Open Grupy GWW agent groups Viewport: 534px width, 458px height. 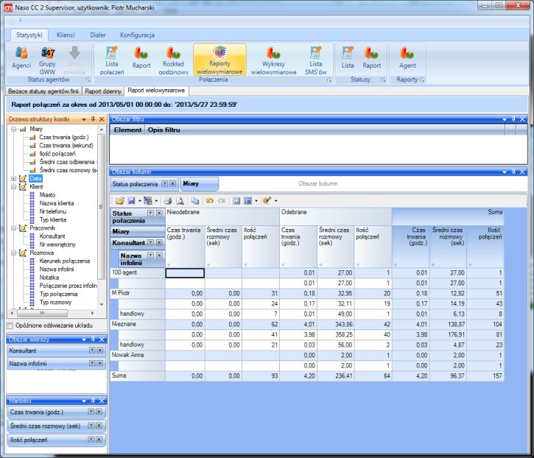pyautogui.click(x=47, y=60)
